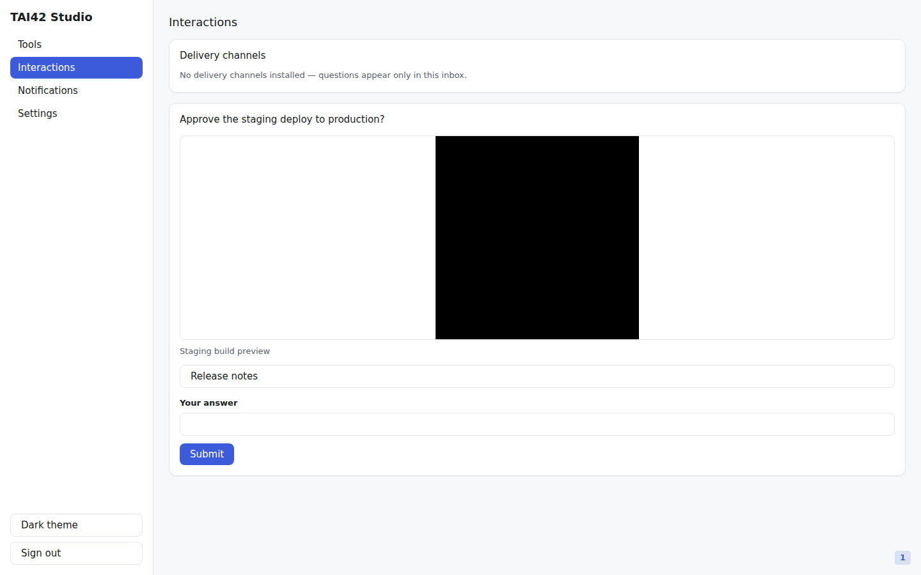Image resolution: width=921 pixels, height=575 pixels.
Task: Select Interactions in the sidebar
Action: pos(76,68)
